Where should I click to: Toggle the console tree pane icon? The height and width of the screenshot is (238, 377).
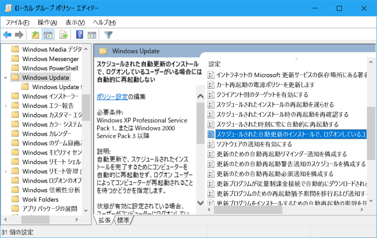48,35
